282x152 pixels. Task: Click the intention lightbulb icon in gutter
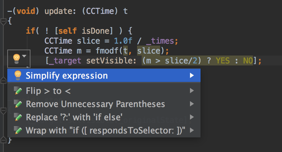pyautogui.click(x=16, y=58)
